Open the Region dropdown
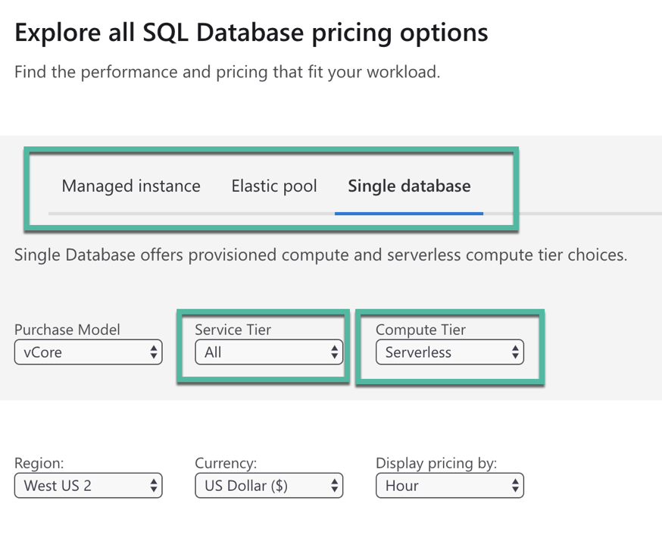This screenshot has width=662, height=541. pyautogui.click(x=87, y=486)
